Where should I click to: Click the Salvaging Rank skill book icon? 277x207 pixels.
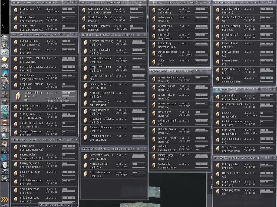tap(218, 192)
